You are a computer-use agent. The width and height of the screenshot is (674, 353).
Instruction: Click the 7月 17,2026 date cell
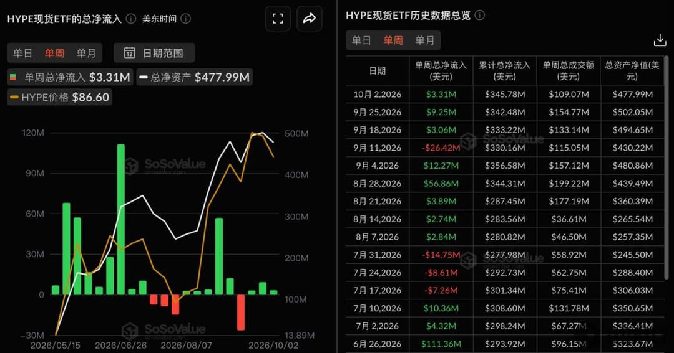coord(378,290)
